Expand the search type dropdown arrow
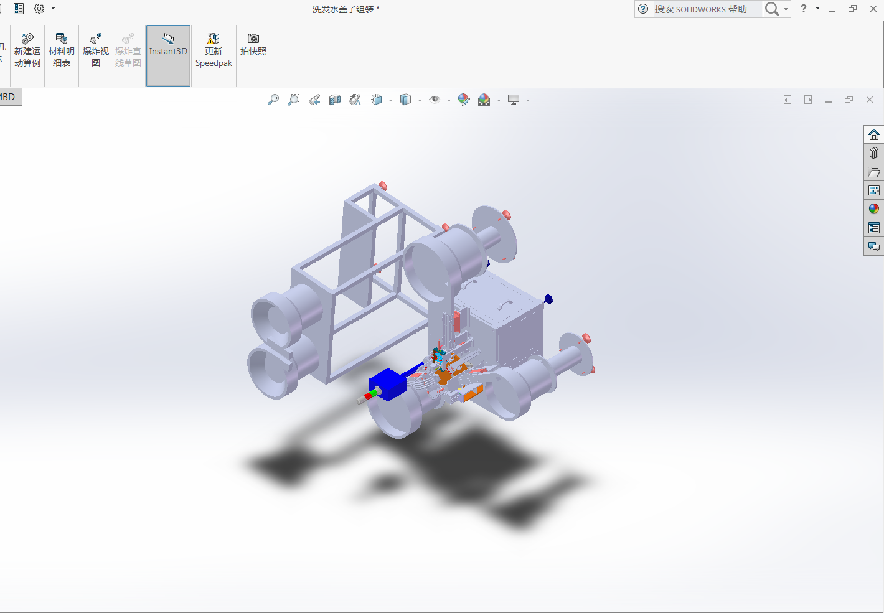Image resolution: width=884 pixels, height=613 pixels. click(786, 9)
